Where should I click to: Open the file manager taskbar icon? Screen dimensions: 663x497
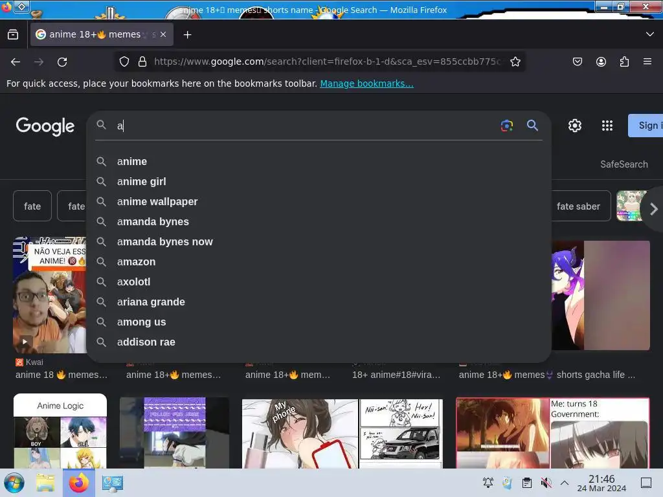pyautogui.click(x=45, y=483)
